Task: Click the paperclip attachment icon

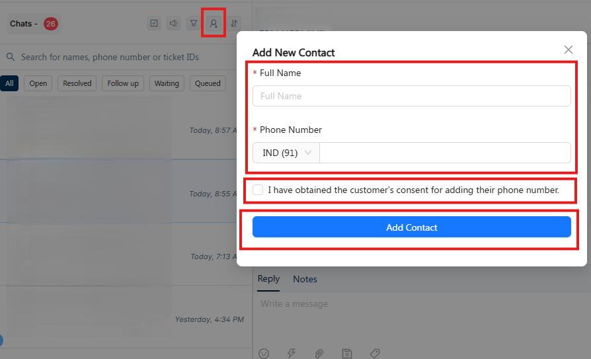Action: coord(319,354)
